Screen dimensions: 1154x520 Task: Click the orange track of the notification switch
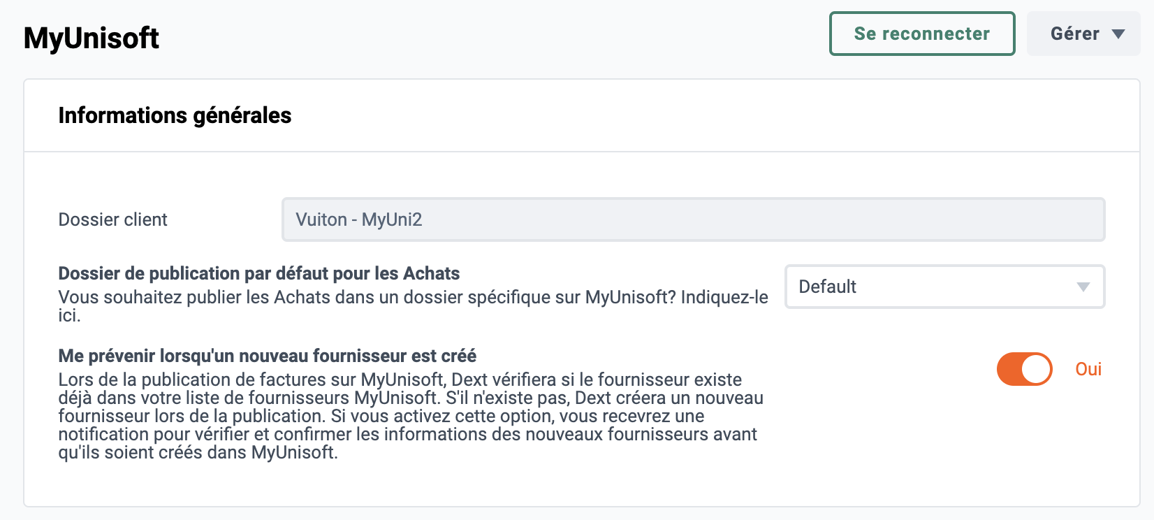click(x=1009, y=369)
